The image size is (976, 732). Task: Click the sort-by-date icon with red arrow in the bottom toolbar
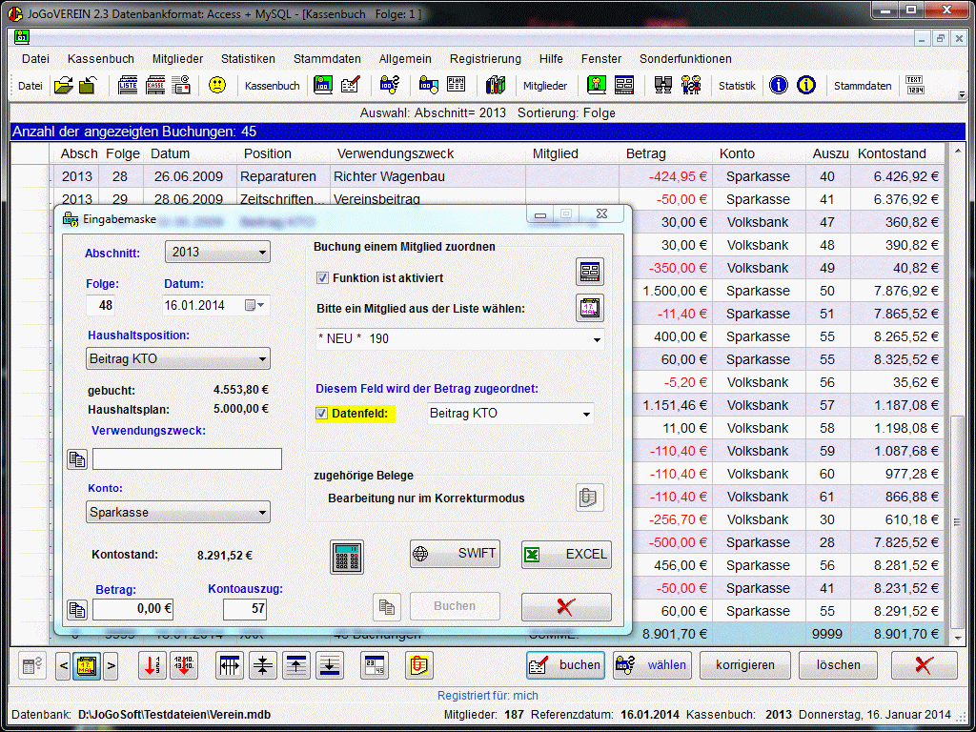[x=183, y=665]
